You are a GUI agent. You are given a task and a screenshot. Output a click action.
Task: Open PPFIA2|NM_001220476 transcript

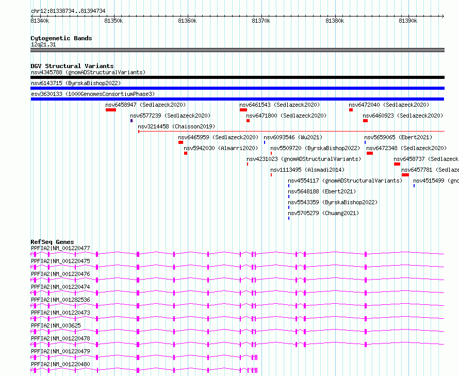(x=237, y=280)
